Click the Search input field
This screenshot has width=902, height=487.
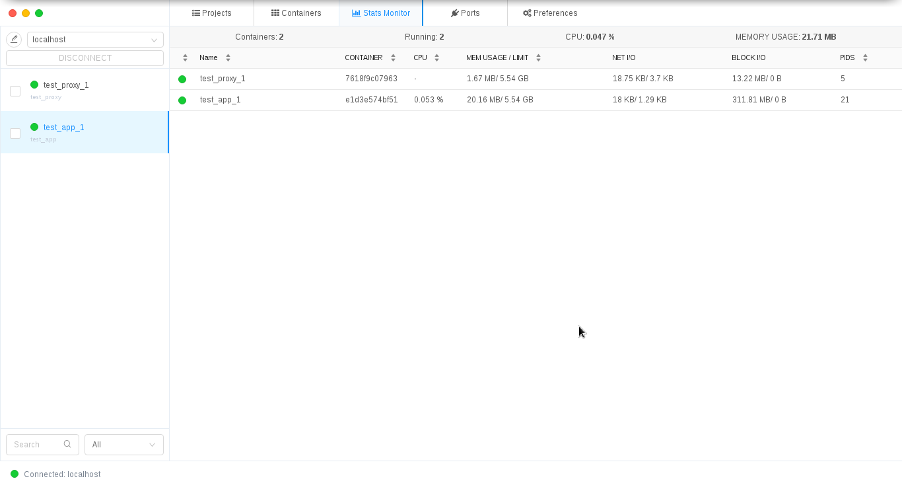(x=36, y=445)
